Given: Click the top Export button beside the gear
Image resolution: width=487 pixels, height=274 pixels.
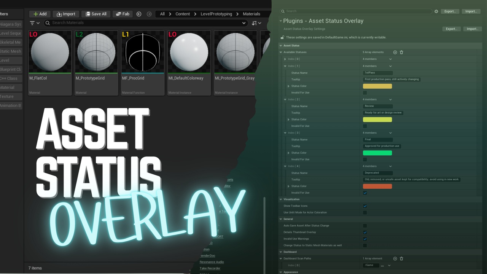Looking at the screenshot, I should pos(450,11).
